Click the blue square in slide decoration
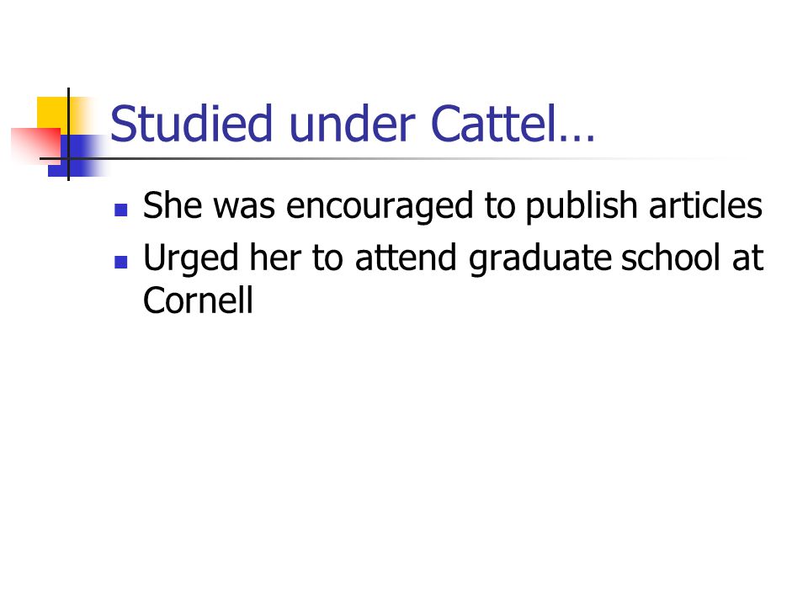808x606 pixels. coord(78,156)
